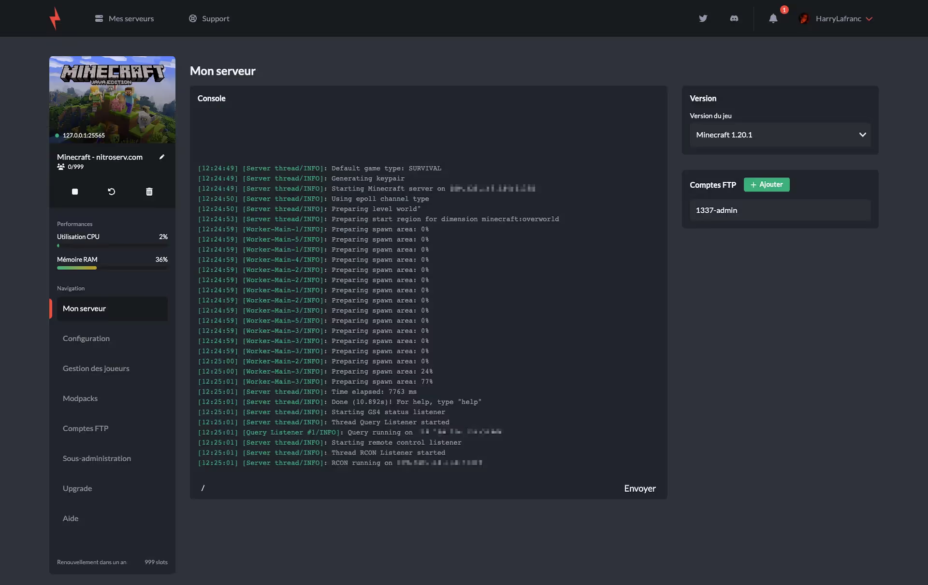
Task: Go to Configuration in the sidebar
Action: point(86,338)
